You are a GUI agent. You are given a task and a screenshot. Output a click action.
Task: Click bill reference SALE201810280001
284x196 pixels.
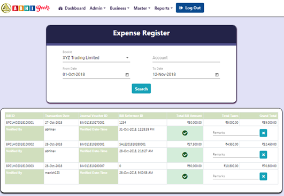133,145
